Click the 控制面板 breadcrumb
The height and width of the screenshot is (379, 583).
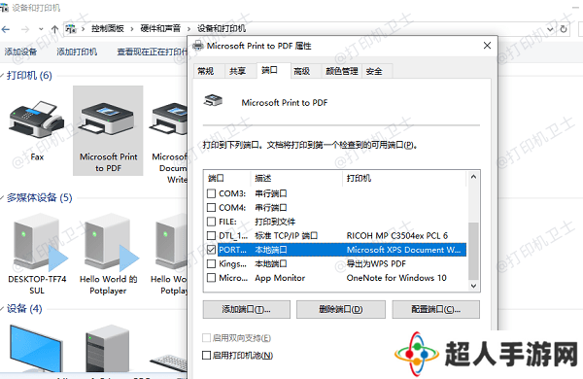tap(108, 28)
